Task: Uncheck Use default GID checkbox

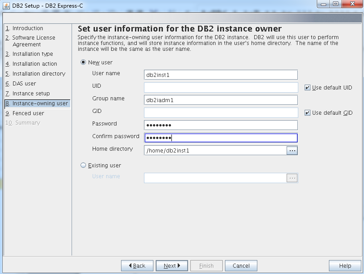Action: (x=307, y=113)
